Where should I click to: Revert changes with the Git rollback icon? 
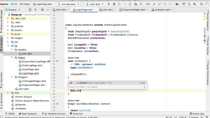[x=170, y=4]
